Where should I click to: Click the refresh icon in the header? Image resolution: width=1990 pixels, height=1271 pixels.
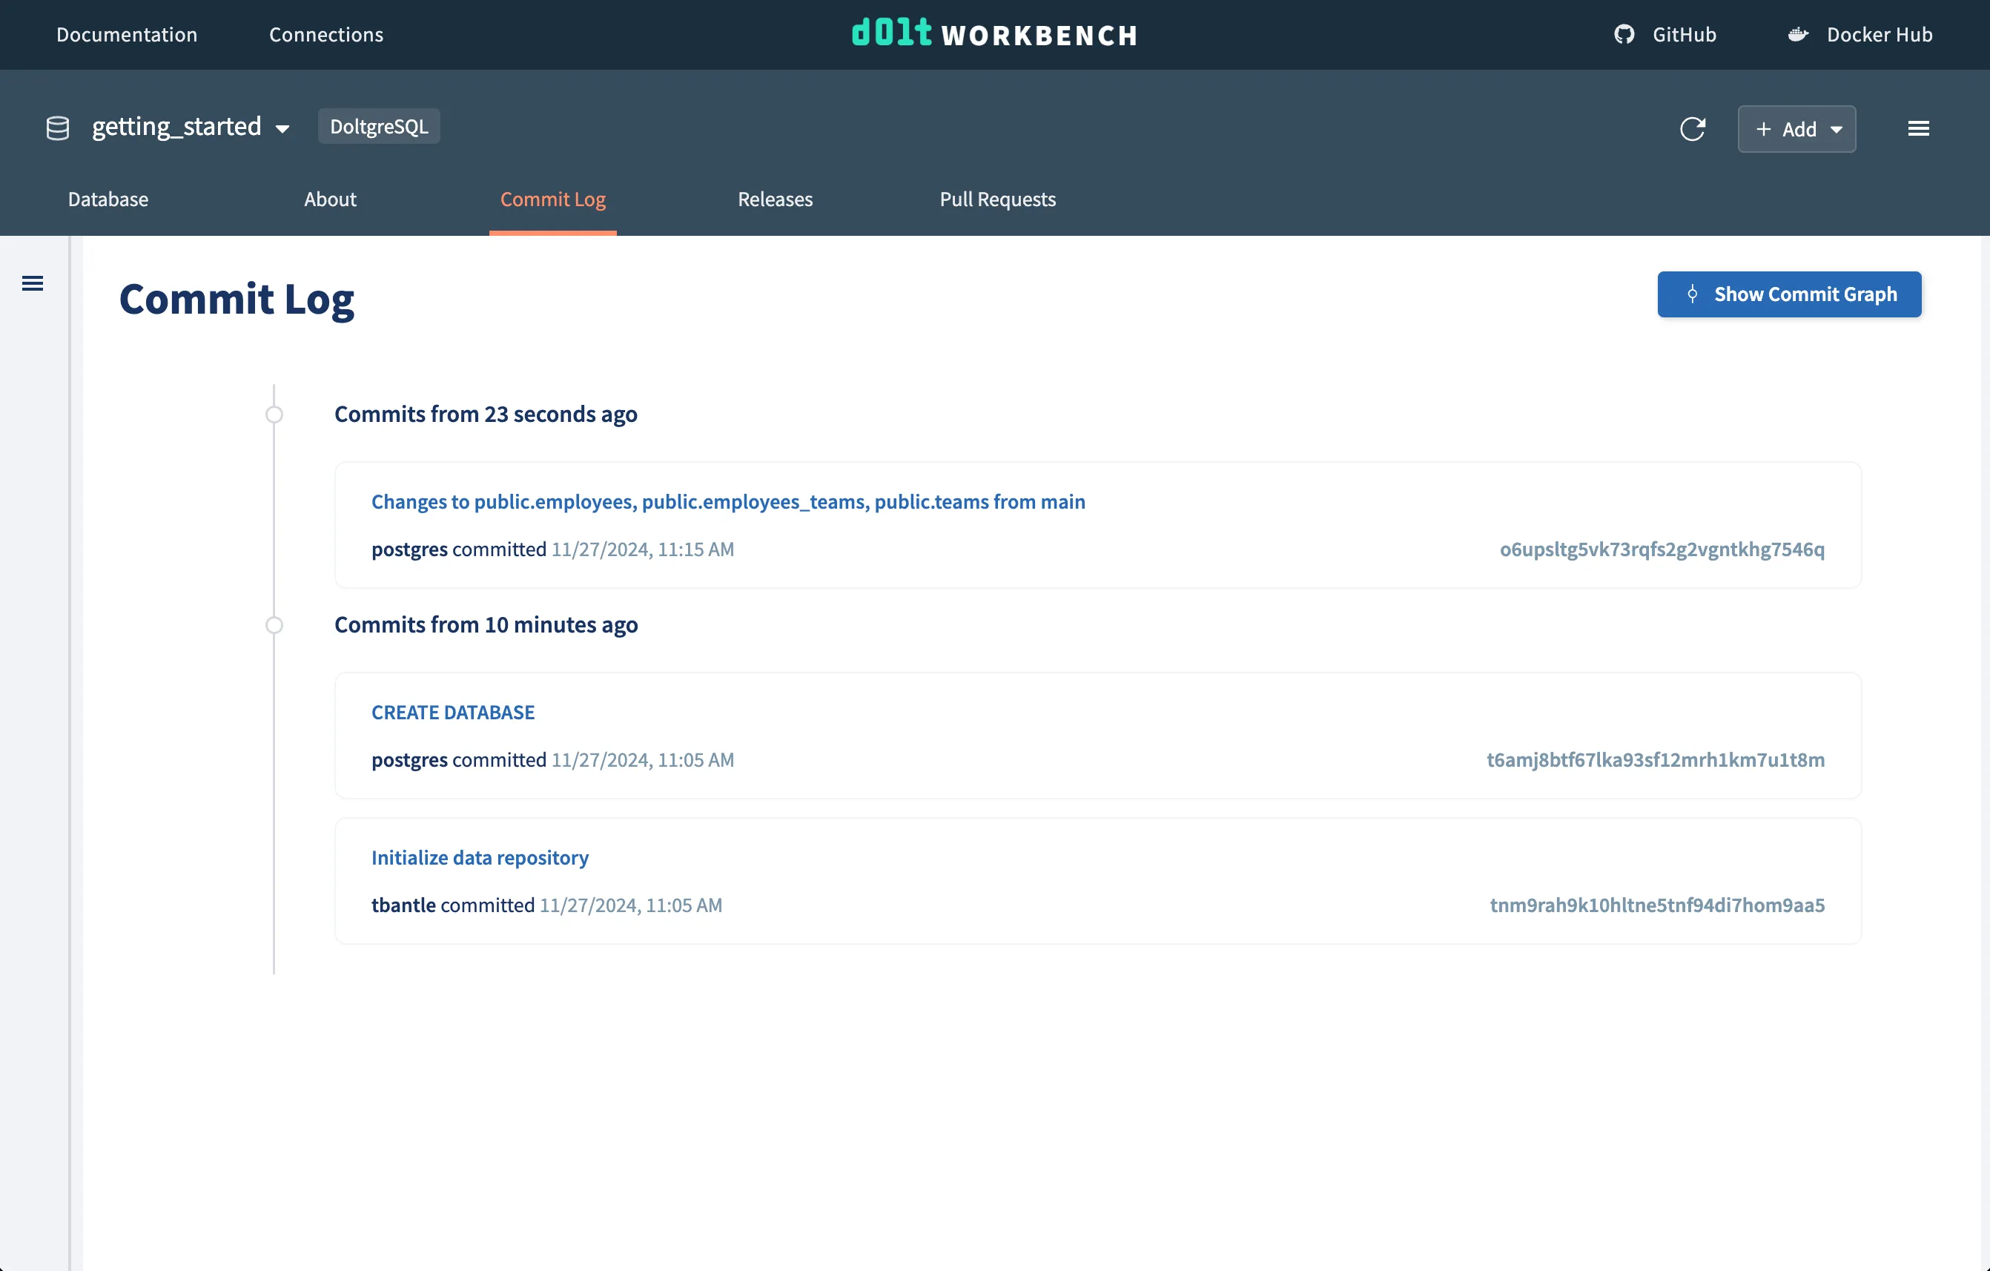[x=1692, y=129]
